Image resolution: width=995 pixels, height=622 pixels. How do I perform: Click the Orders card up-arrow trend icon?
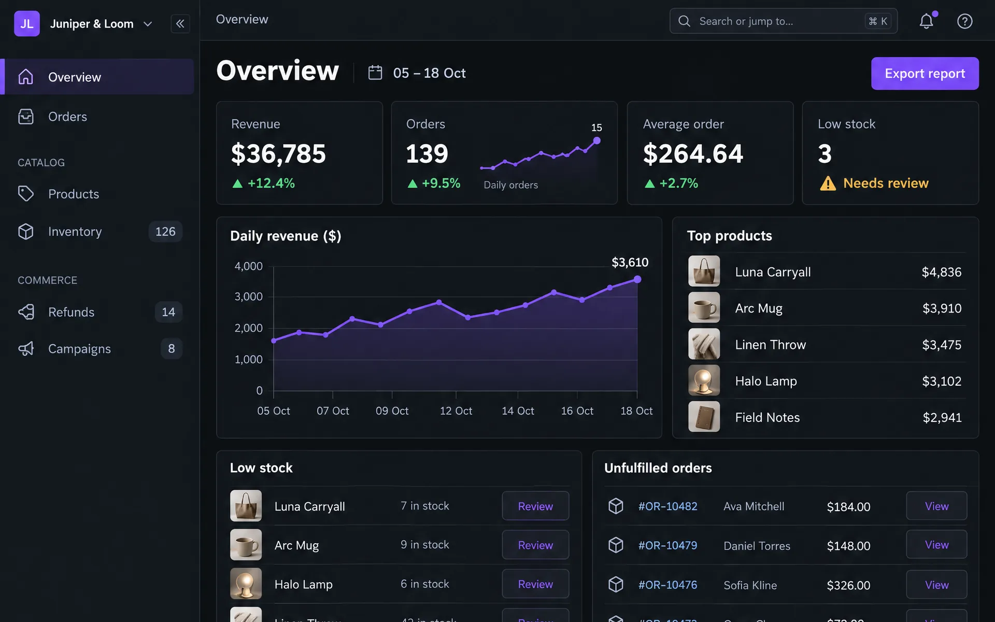413,183
